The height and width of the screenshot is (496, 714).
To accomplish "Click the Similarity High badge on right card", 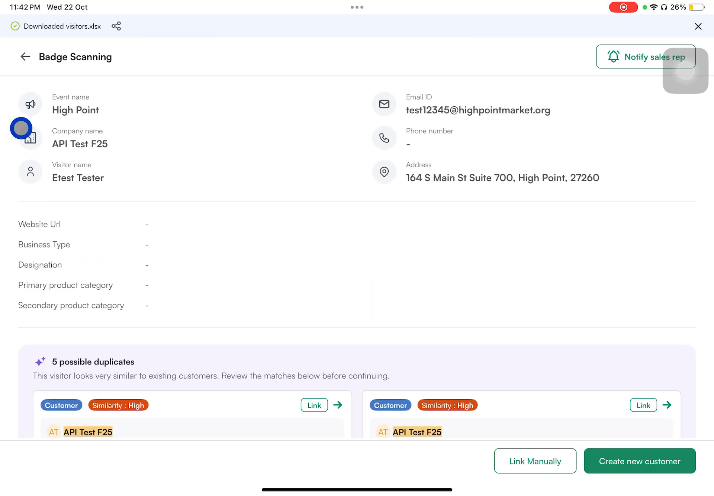I will tap(447, 405).
